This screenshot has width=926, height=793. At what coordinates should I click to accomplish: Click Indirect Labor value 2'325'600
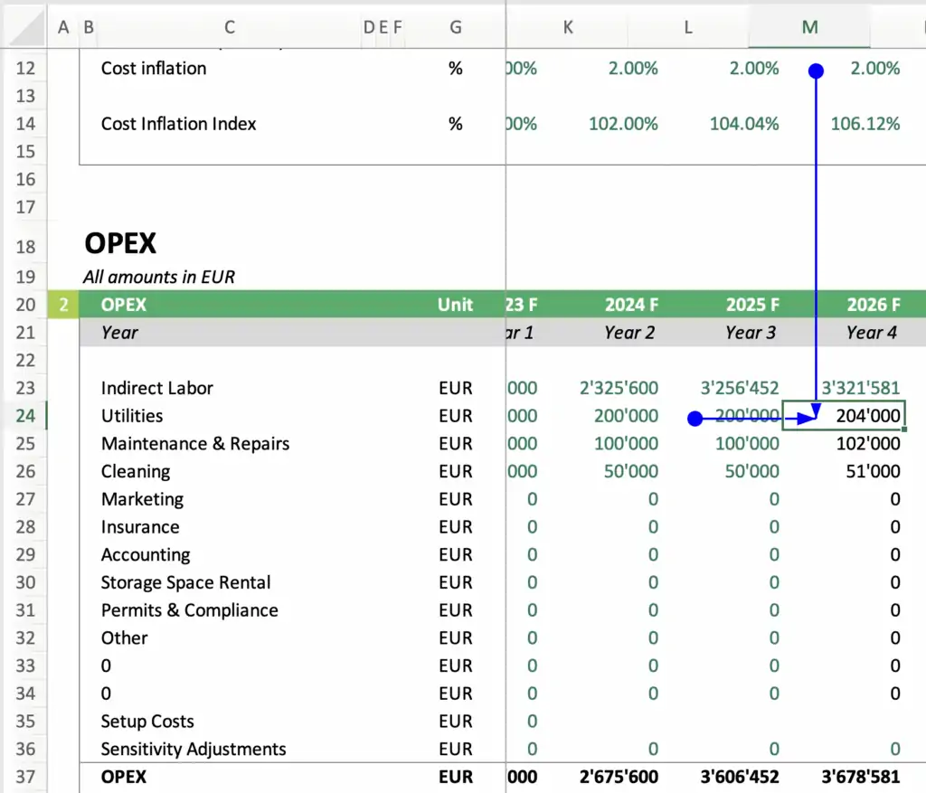click(619, 388)
